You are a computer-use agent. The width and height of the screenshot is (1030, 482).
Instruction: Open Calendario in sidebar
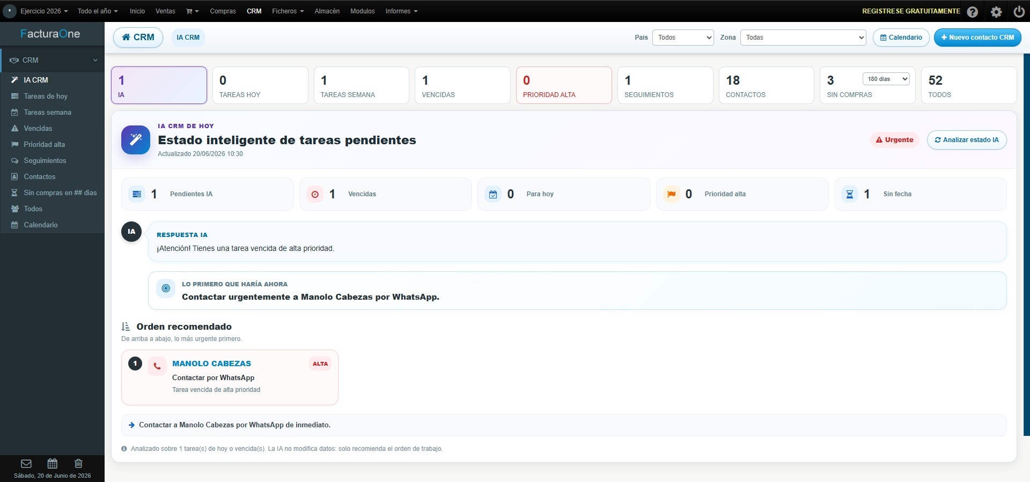coord(52,225)
